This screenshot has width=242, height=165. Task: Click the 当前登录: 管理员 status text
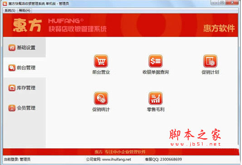click(17, 159)
